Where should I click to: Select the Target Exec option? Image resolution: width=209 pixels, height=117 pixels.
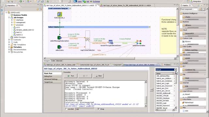pyautogui.click(x=49, y=82)
